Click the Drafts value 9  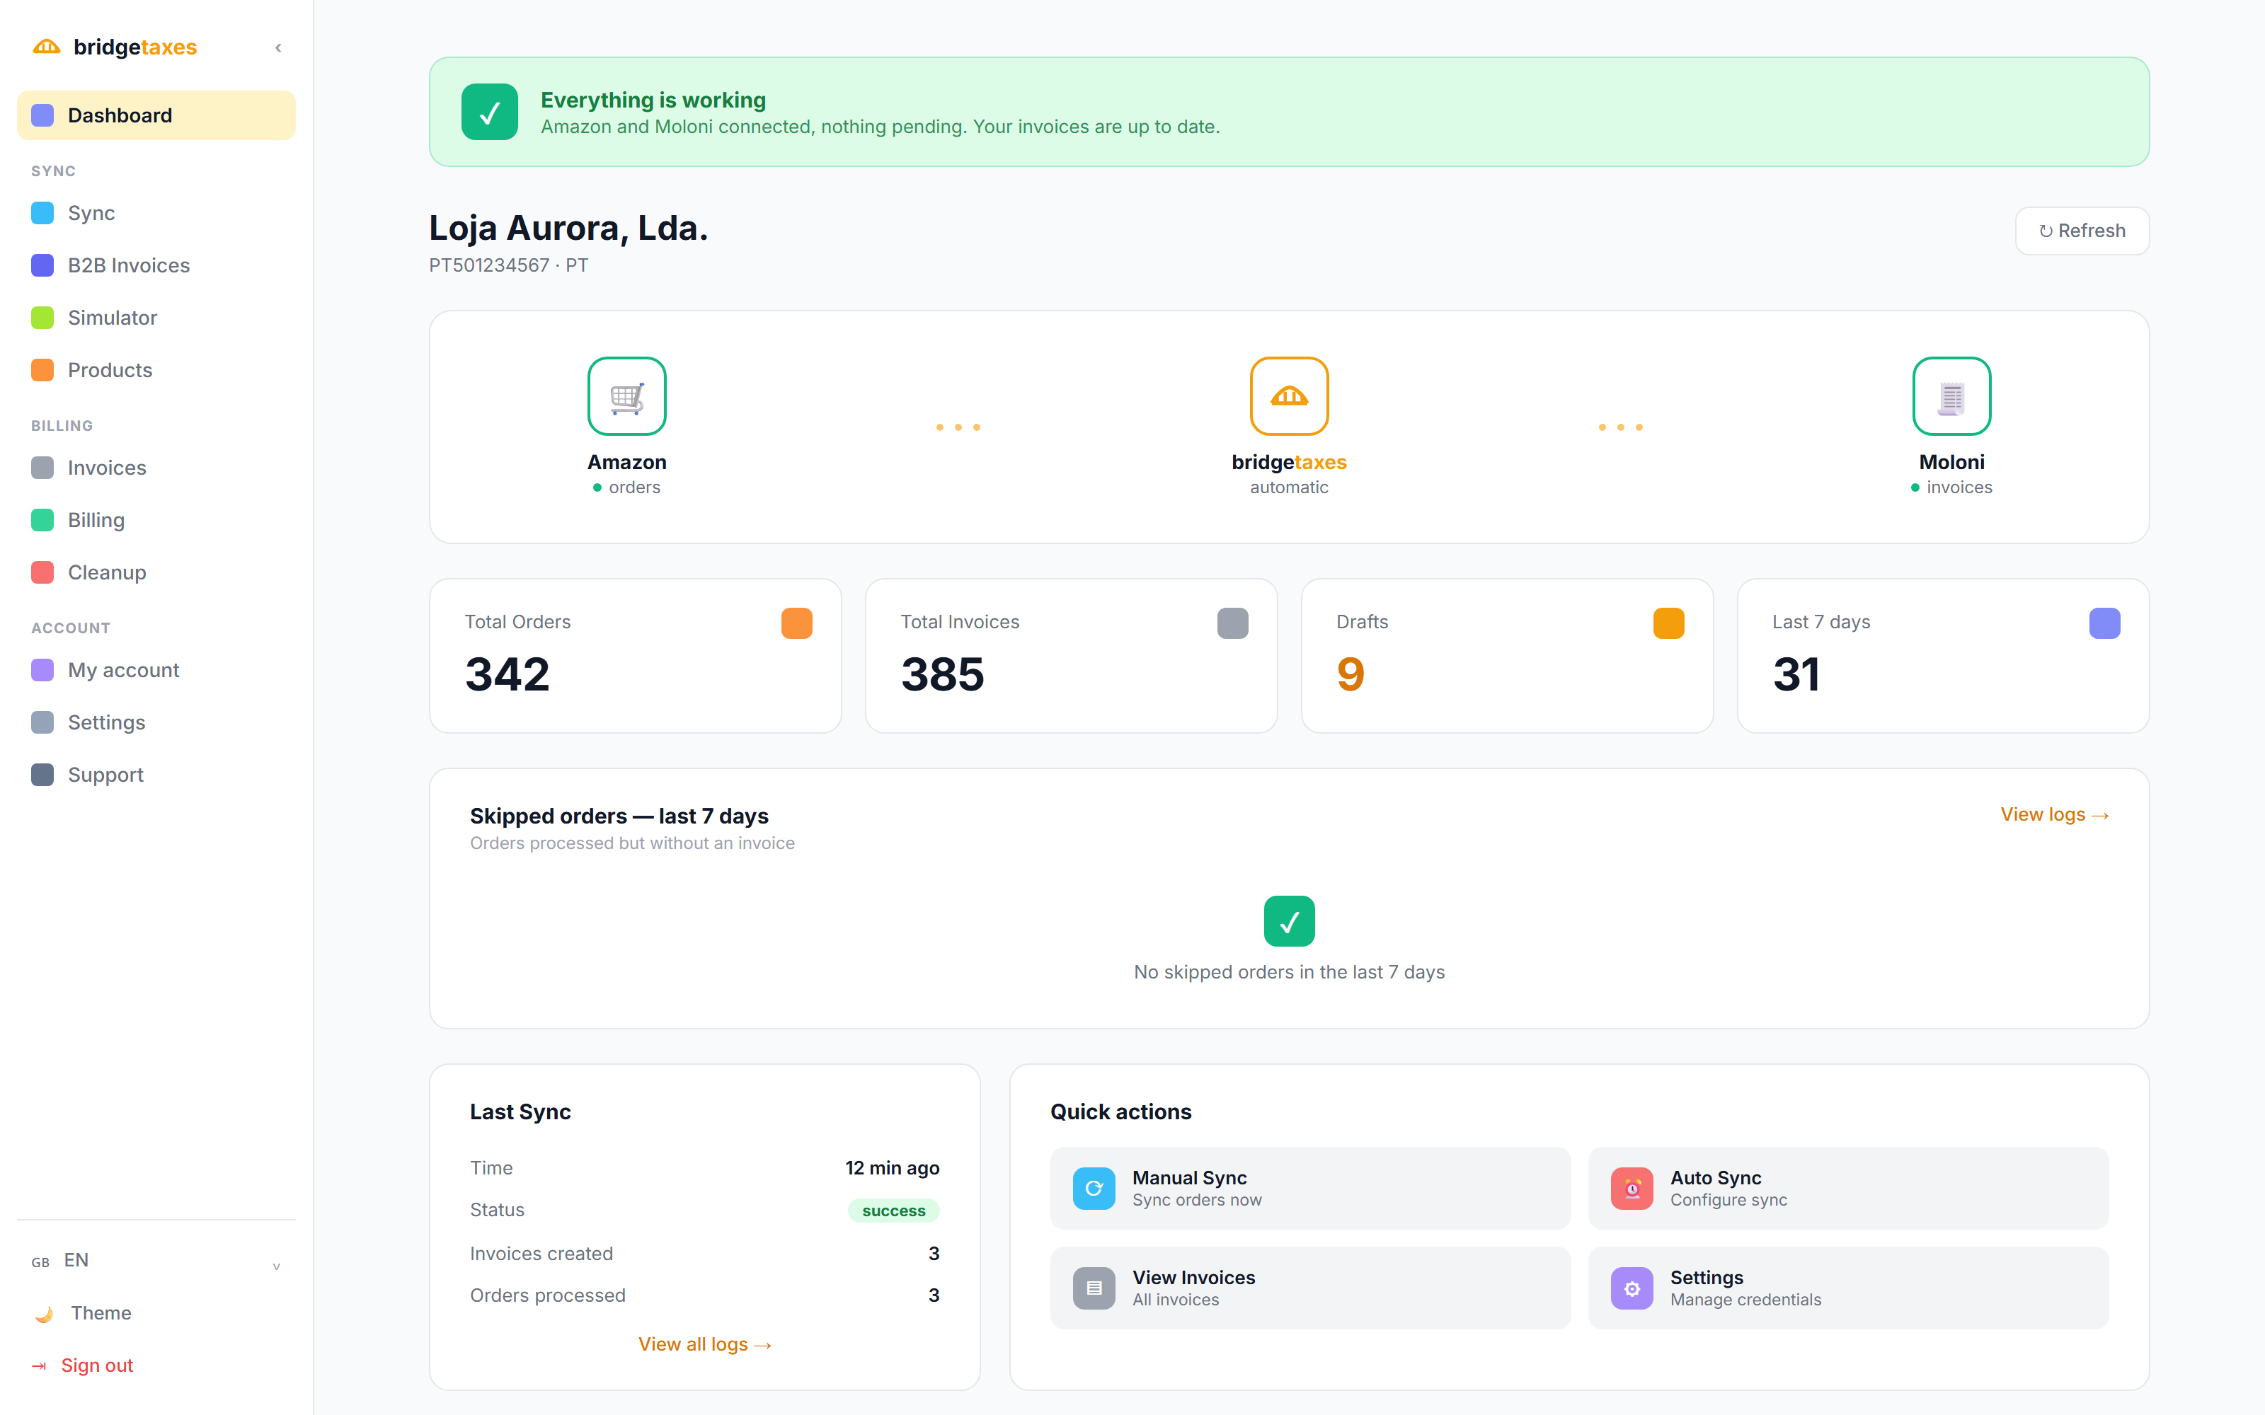pyautogui.click(x=1351, y=675)
